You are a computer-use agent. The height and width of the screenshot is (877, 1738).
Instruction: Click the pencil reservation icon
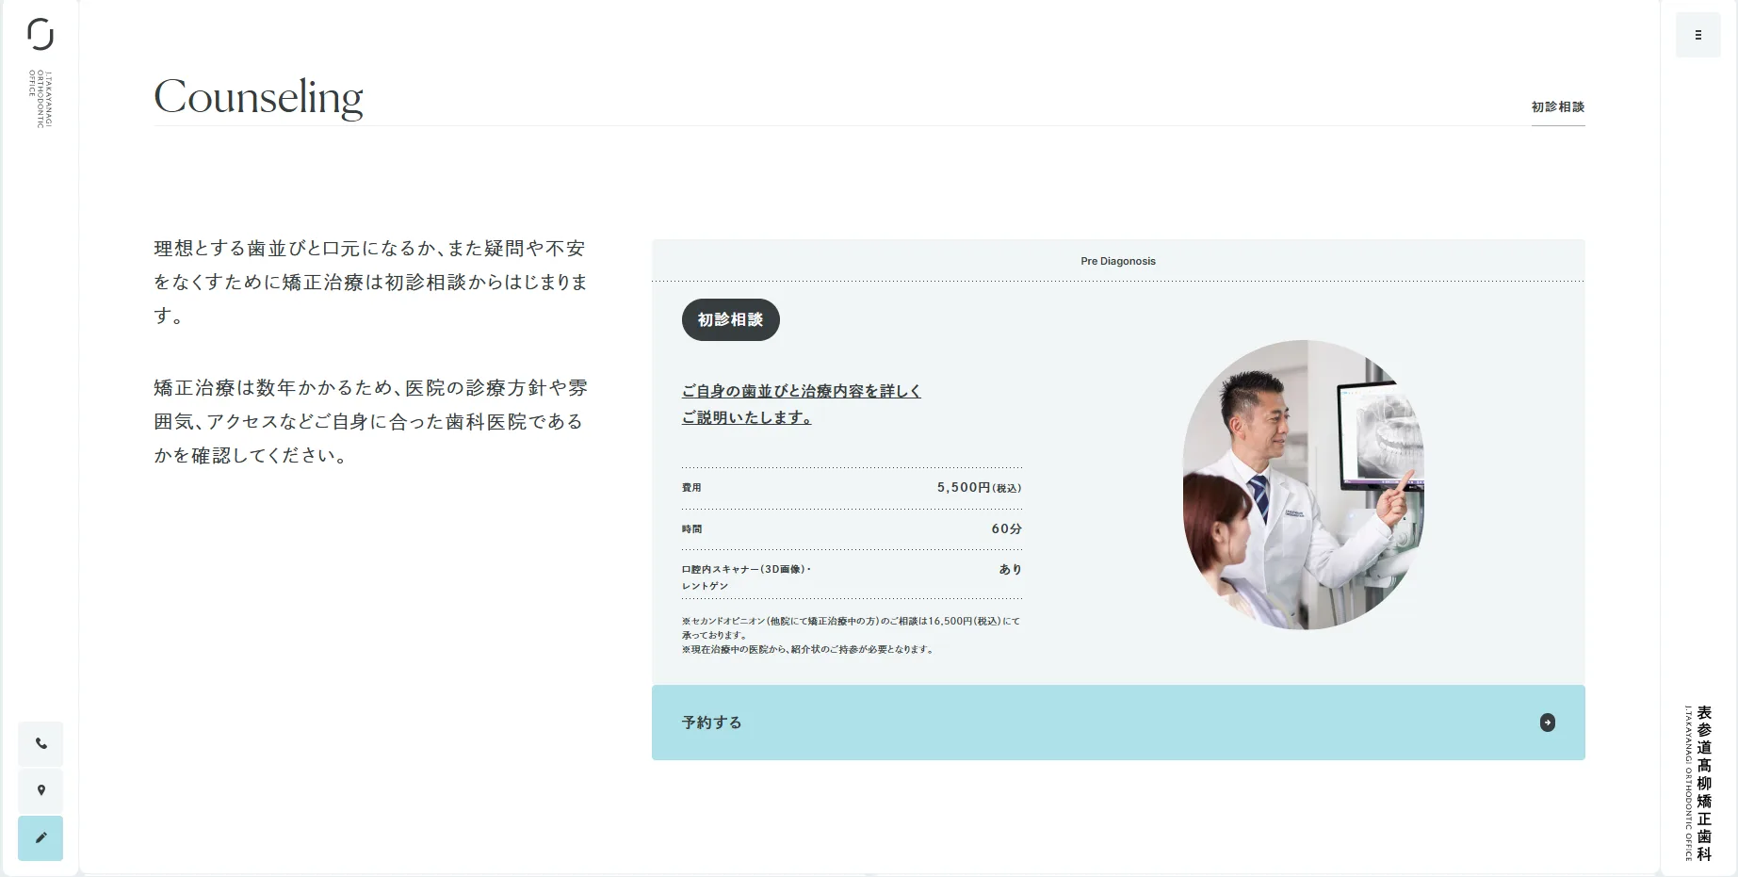[x=41, y=838]
